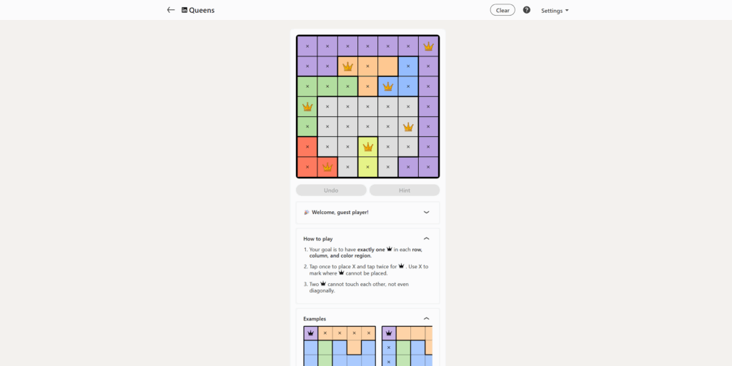
Task: Click the crown in the yellow region
Action: pos(368,147)
